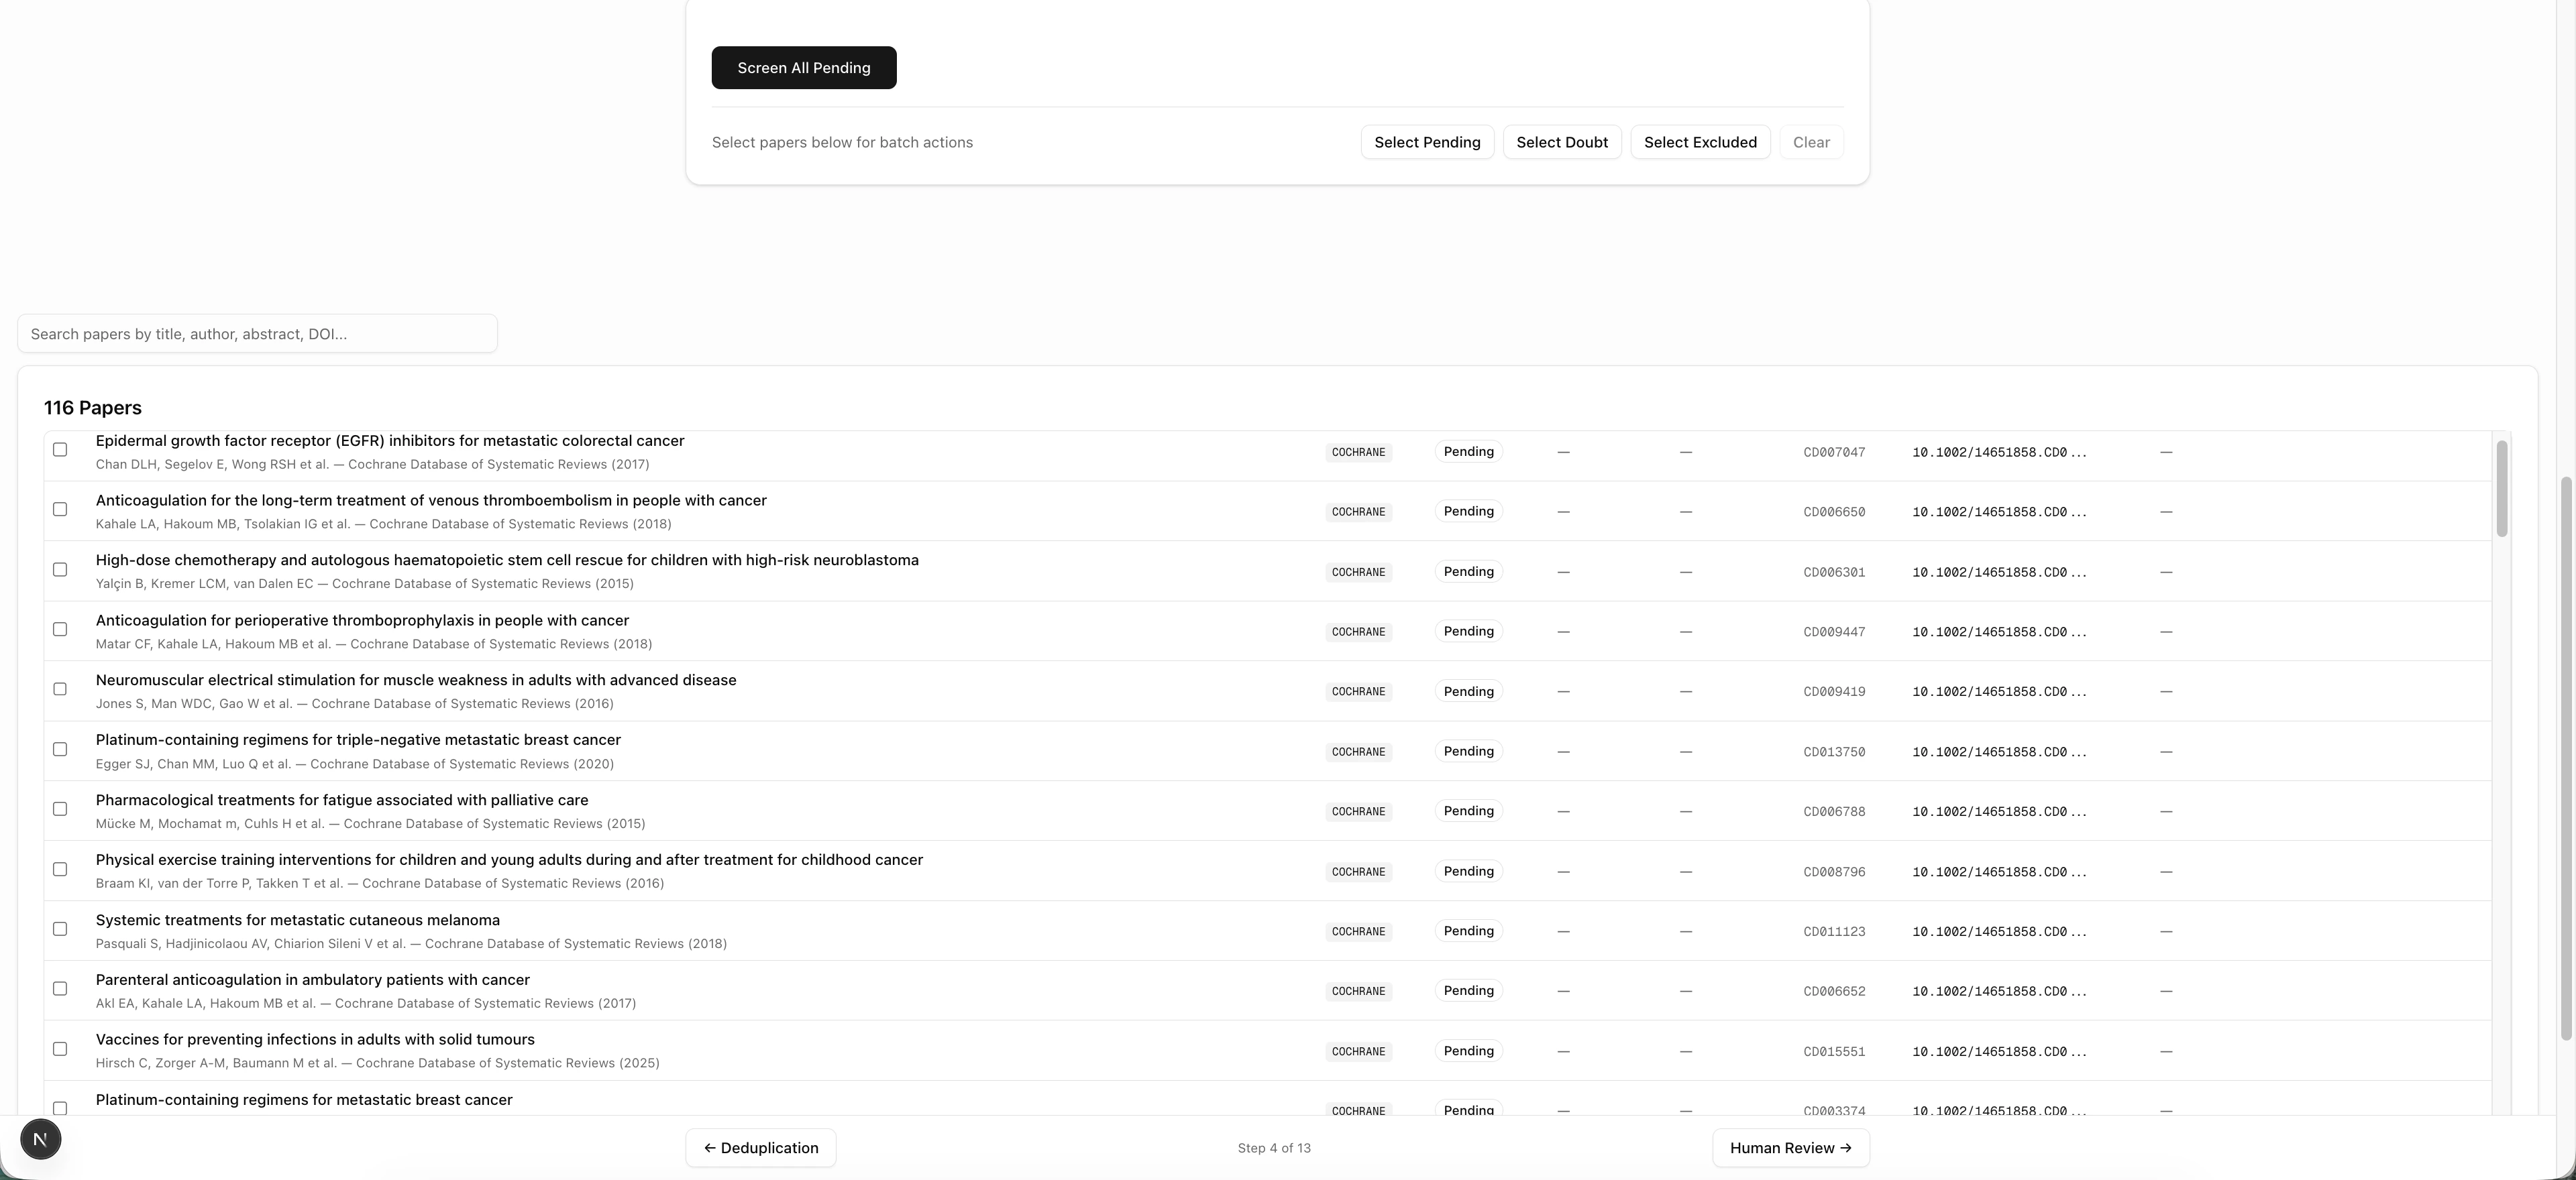Click Select Excluded batch action
Image resolution: width=2576 pixels, height=1180 pixels.
(x=1700, y=142)
